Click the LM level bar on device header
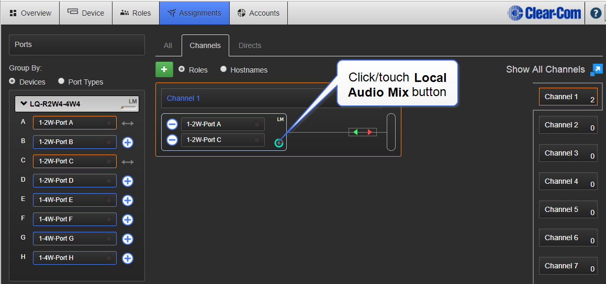The image size is (606, 284). point(128,106)
